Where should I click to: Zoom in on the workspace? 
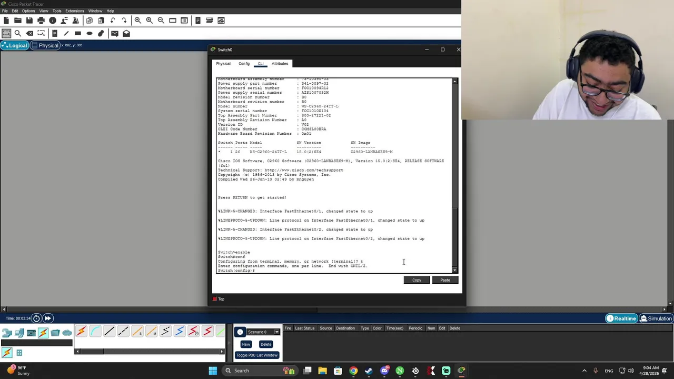(137, 21)
